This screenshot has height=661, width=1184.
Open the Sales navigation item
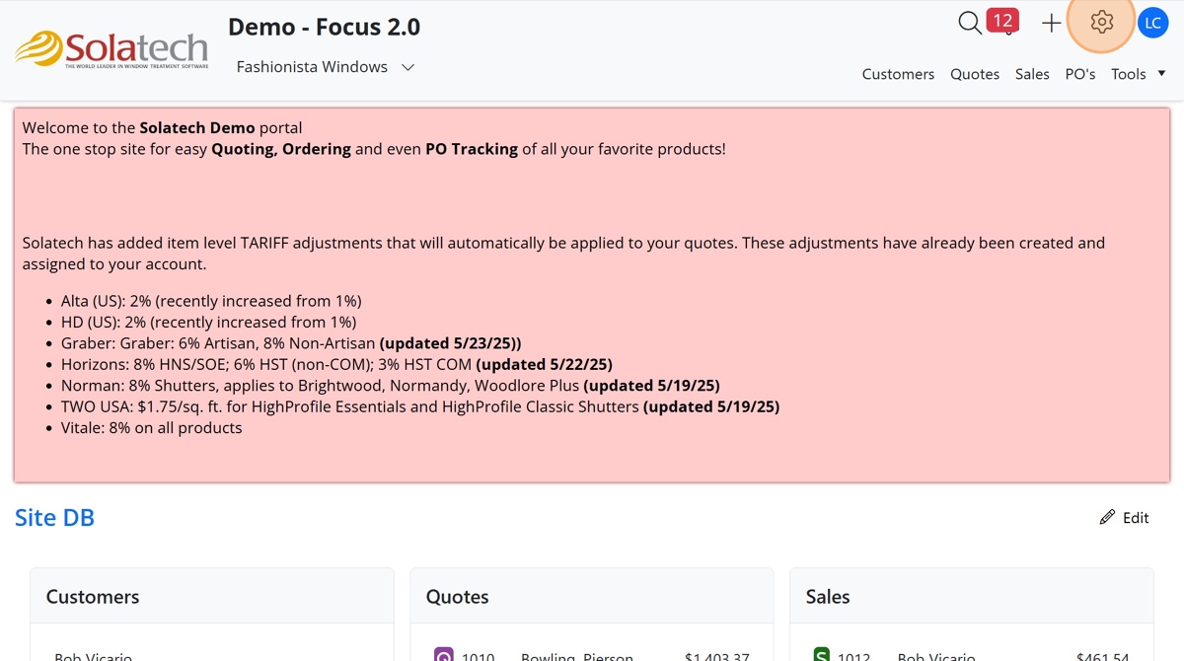click(1032, 74)
